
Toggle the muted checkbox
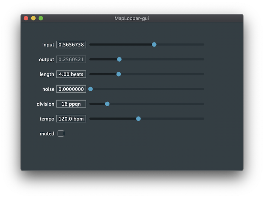click(x=61, y=134)
